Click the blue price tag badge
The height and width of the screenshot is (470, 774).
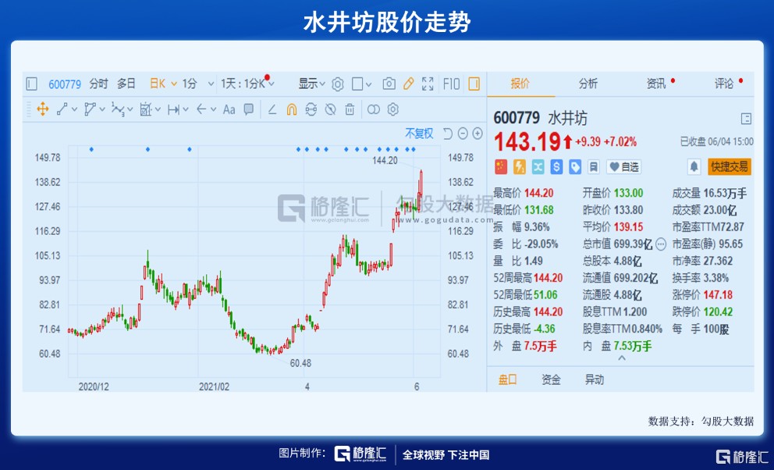575,167
